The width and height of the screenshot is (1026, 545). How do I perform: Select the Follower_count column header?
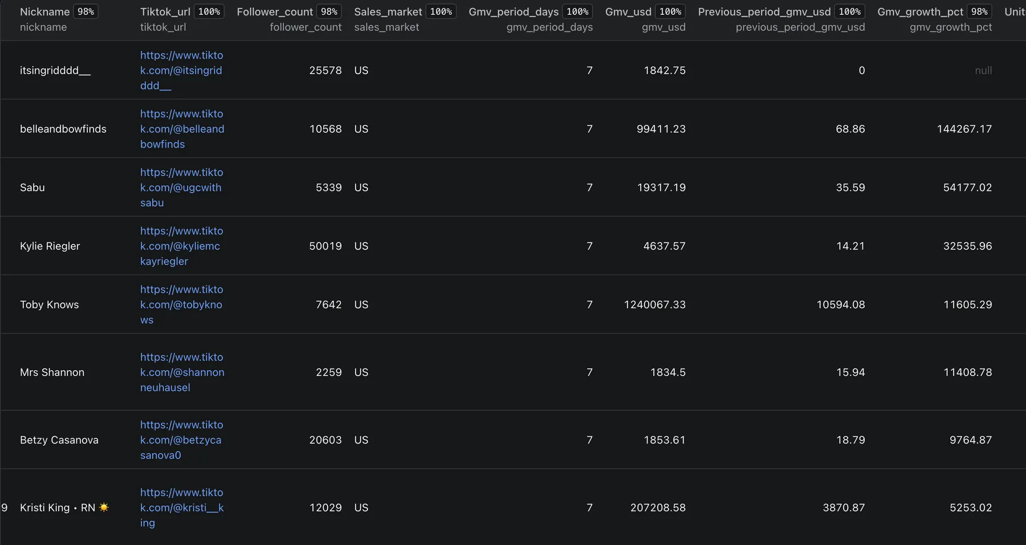(275, 12)
